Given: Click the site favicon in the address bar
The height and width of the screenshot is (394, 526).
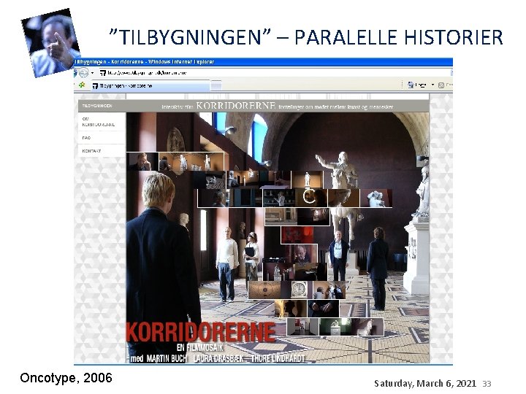Looking at the screenshot, I should pyautogui.click(x=103, y=73).
